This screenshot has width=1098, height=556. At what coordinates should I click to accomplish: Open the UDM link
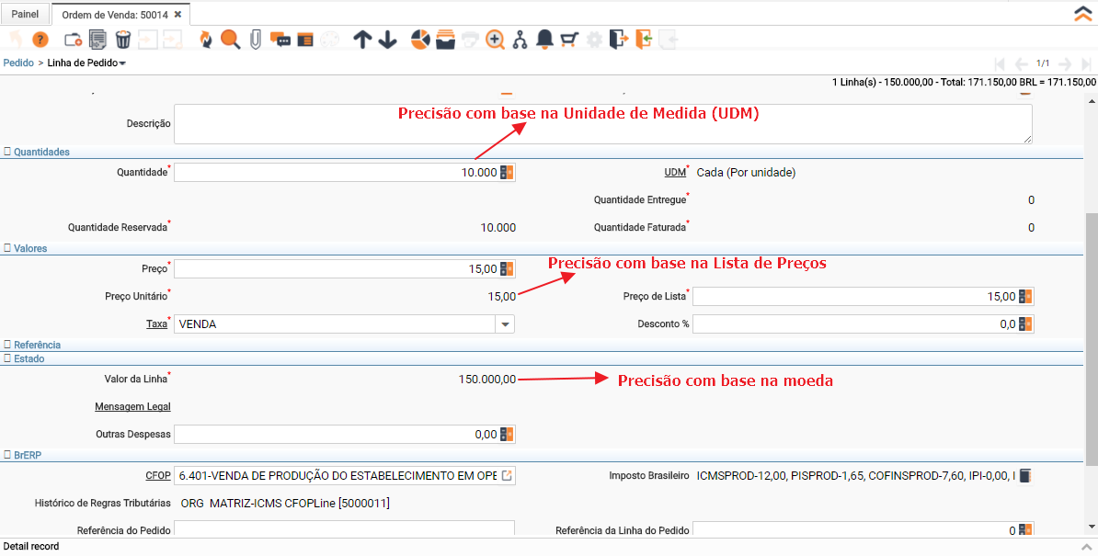(675, 172)
